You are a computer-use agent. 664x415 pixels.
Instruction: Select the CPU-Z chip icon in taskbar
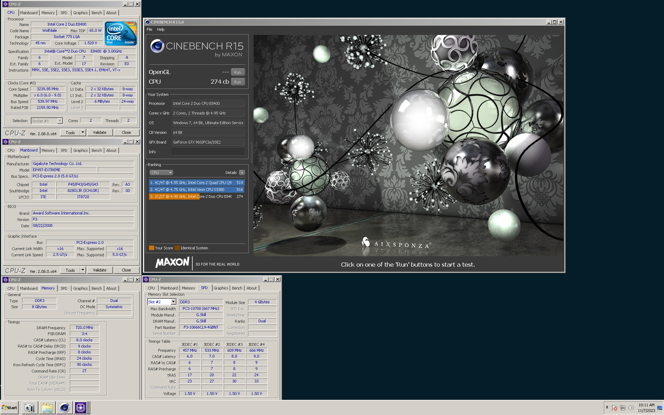81,408
